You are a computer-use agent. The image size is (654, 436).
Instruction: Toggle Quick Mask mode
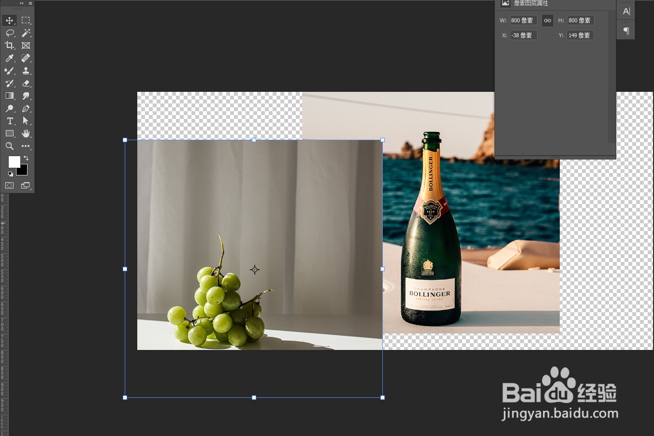point(10,186)
